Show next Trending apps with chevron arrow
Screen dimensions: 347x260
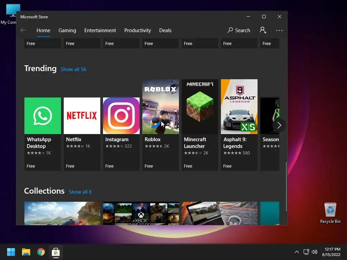click(279, 125)
